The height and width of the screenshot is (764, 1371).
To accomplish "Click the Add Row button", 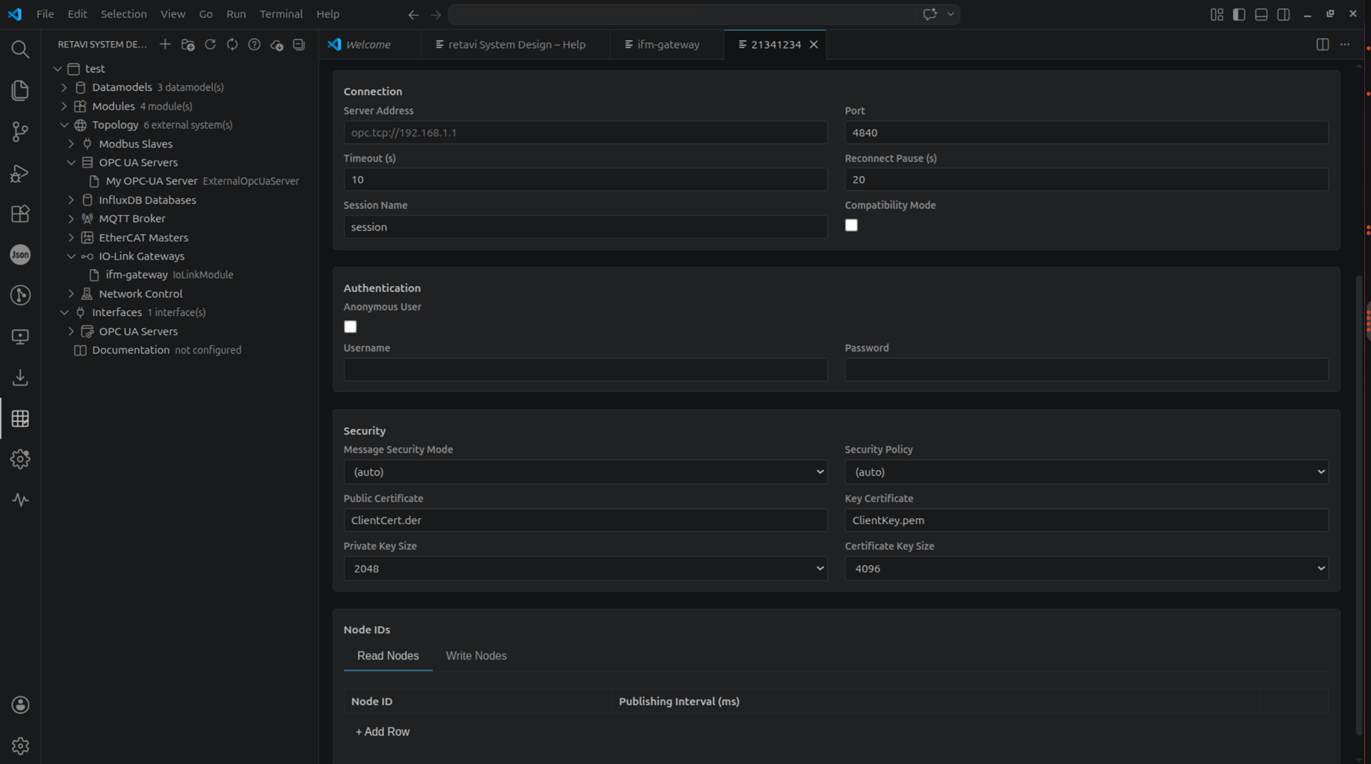I will [383, 732].
